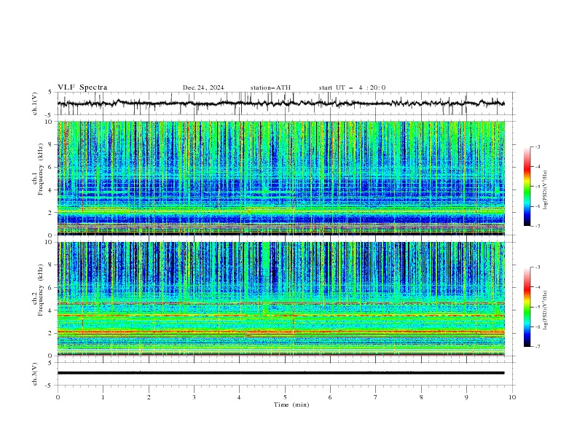Viewport: 577px width, 446px height.
Task: Click the flat ch.3 voltage trace
Action: coord(280,373)
